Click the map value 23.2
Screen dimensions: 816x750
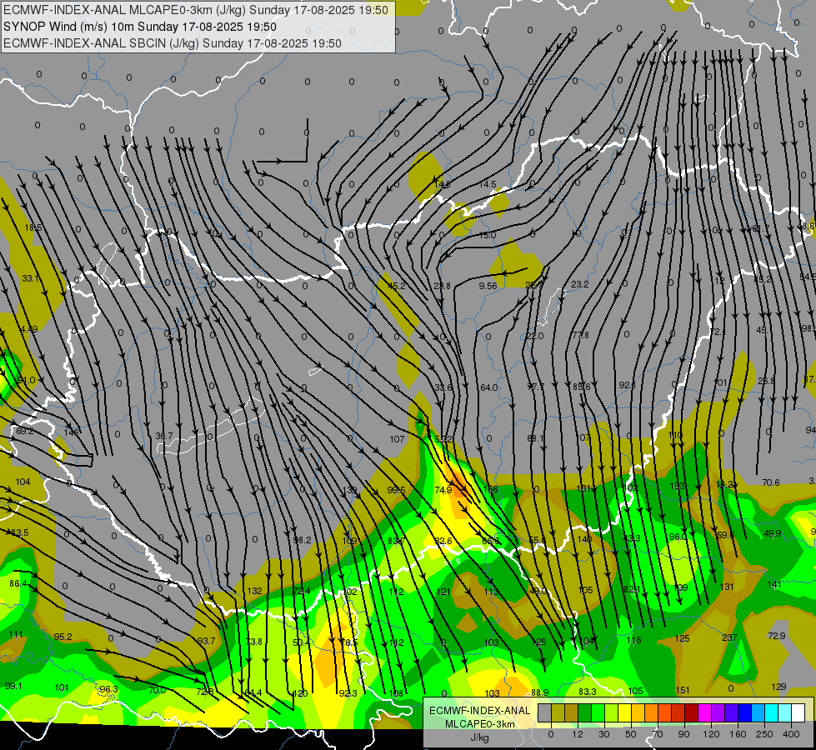(580, 284)
